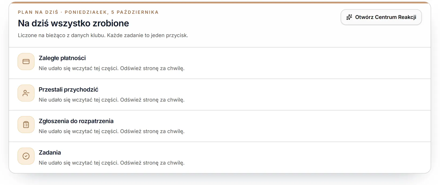
Task: Click the load error under Przestali przychodzić
Action: [x=112, y=100]
